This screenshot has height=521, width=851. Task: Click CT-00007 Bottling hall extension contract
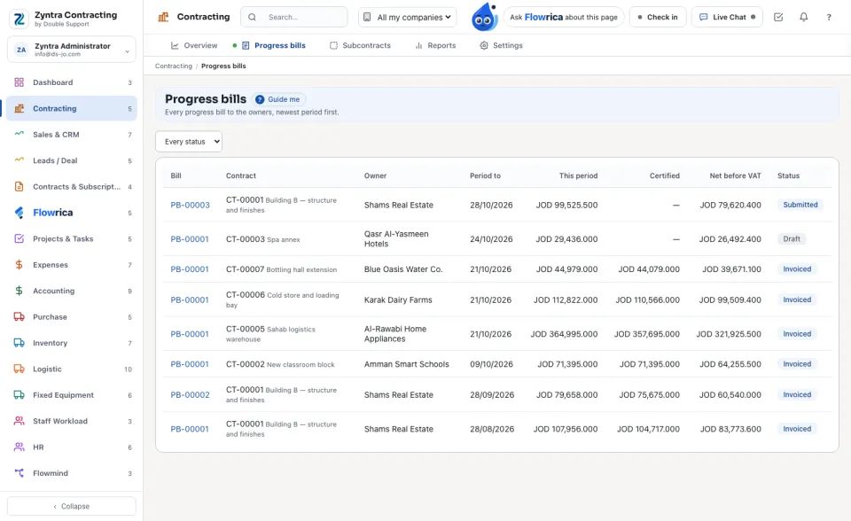(281, 269)
